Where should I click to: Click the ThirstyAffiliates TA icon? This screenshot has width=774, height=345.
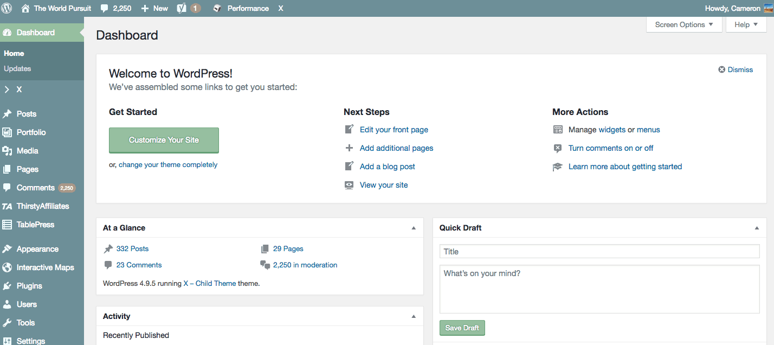point(7,206)
